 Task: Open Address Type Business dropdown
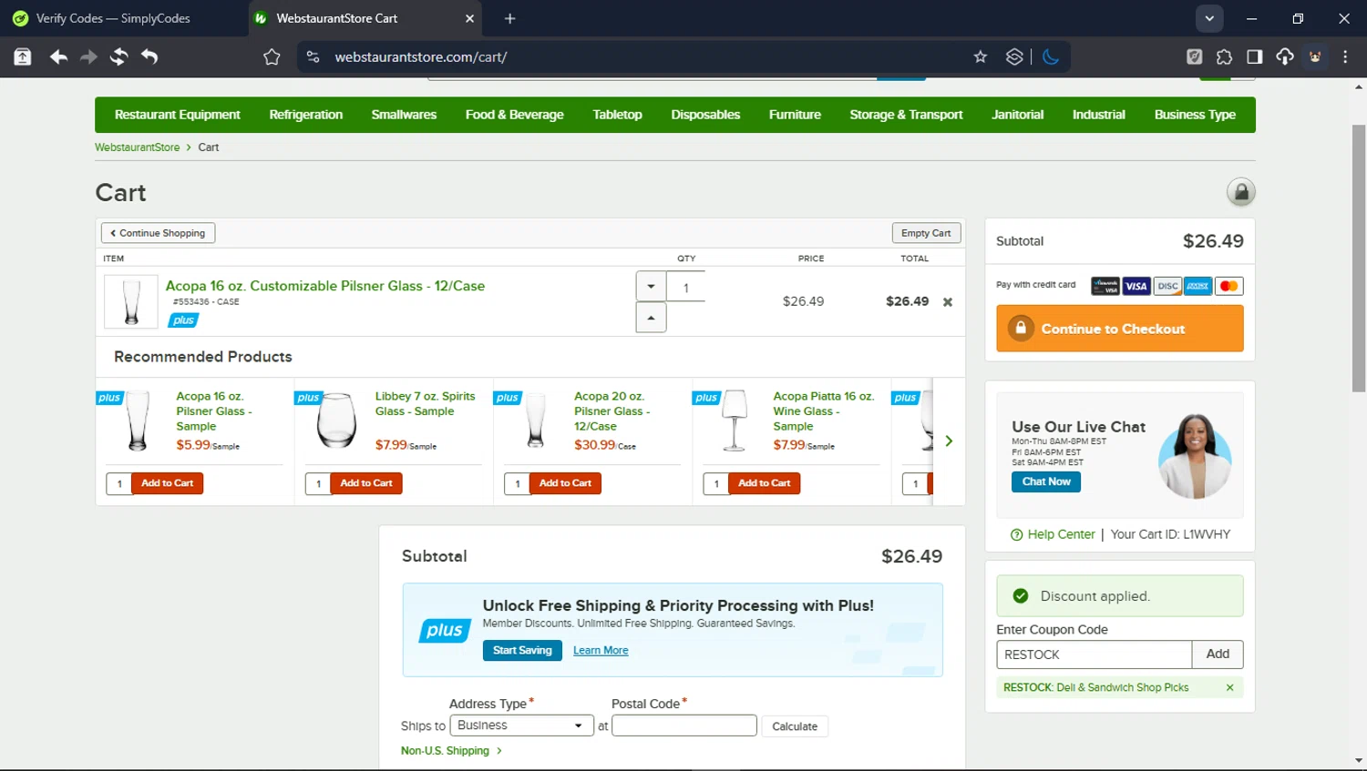pos(521,725)
